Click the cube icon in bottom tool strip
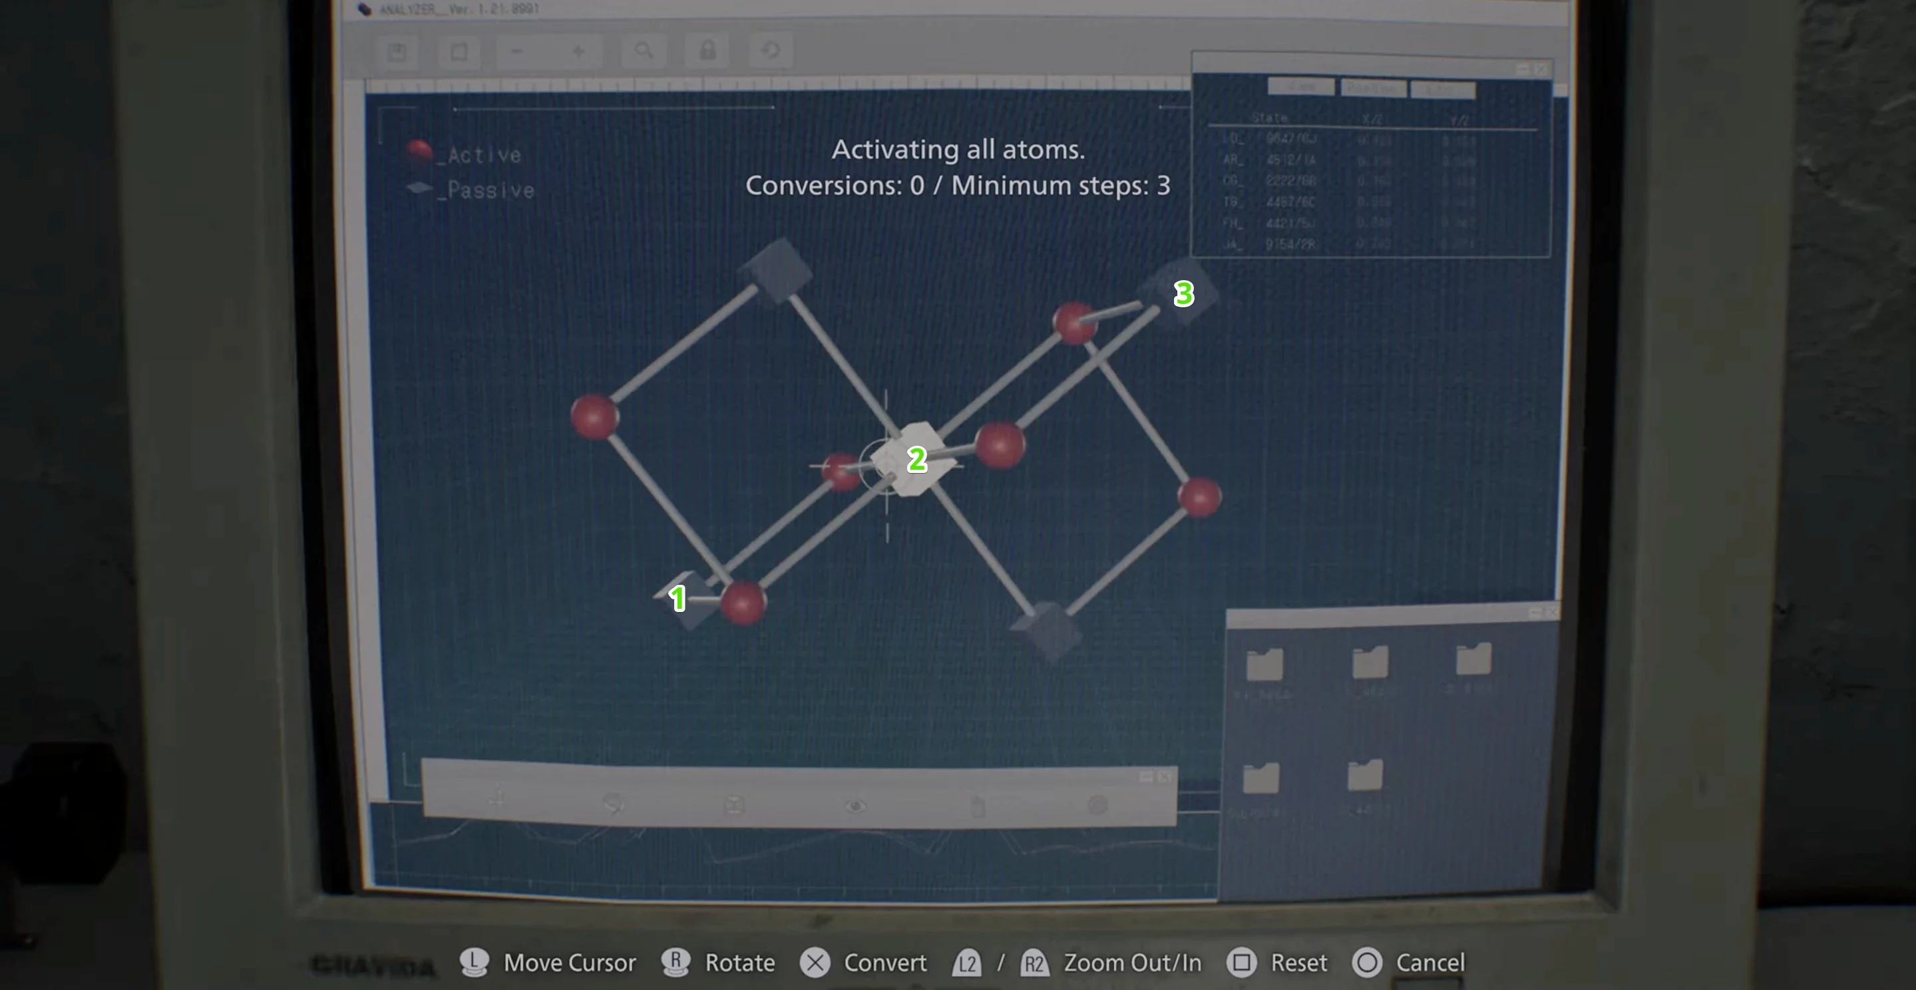 [x=734, y=805]
